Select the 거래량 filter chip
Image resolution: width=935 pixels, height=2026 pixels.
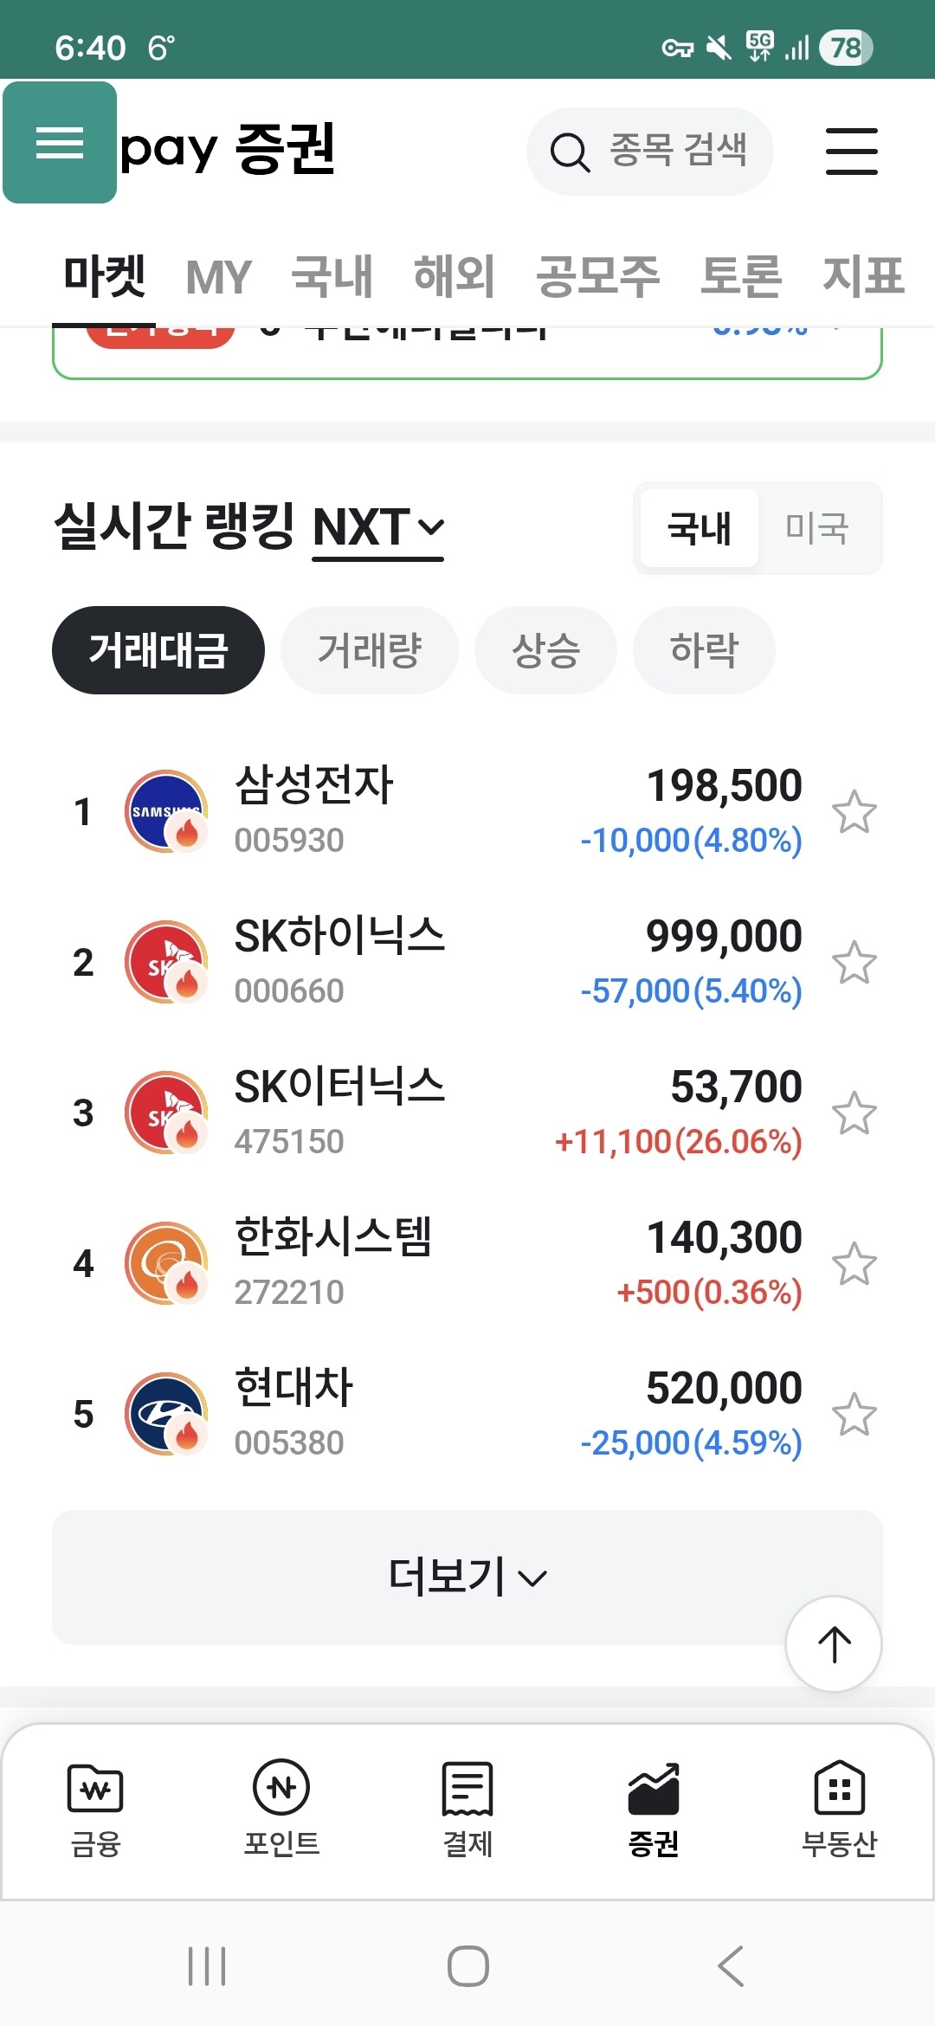click(370, 650)
